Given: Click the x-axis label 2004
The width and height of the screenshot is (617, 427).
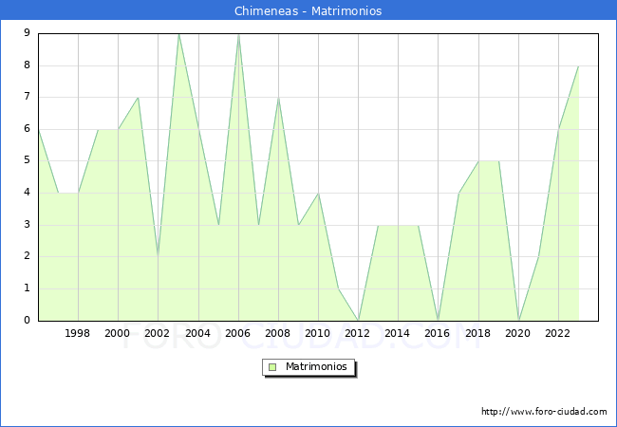Looking at the screenshot, I should (198, 333).
